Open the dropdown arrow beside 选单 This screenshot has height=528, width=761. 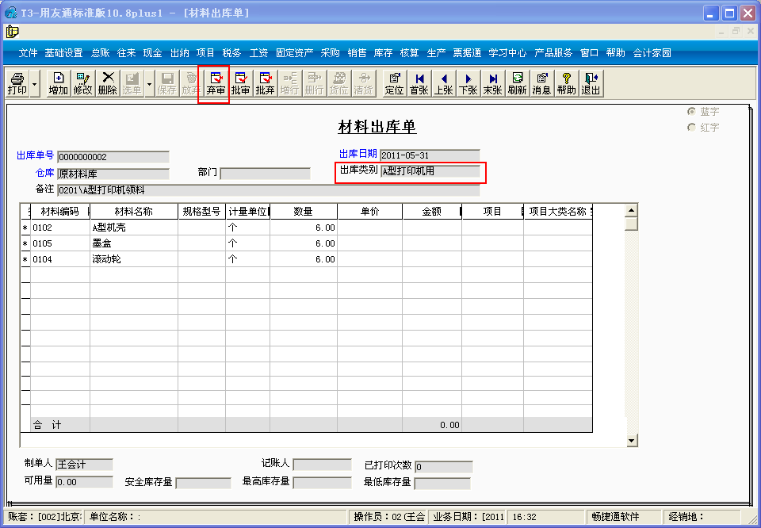(x=149, y=83)
